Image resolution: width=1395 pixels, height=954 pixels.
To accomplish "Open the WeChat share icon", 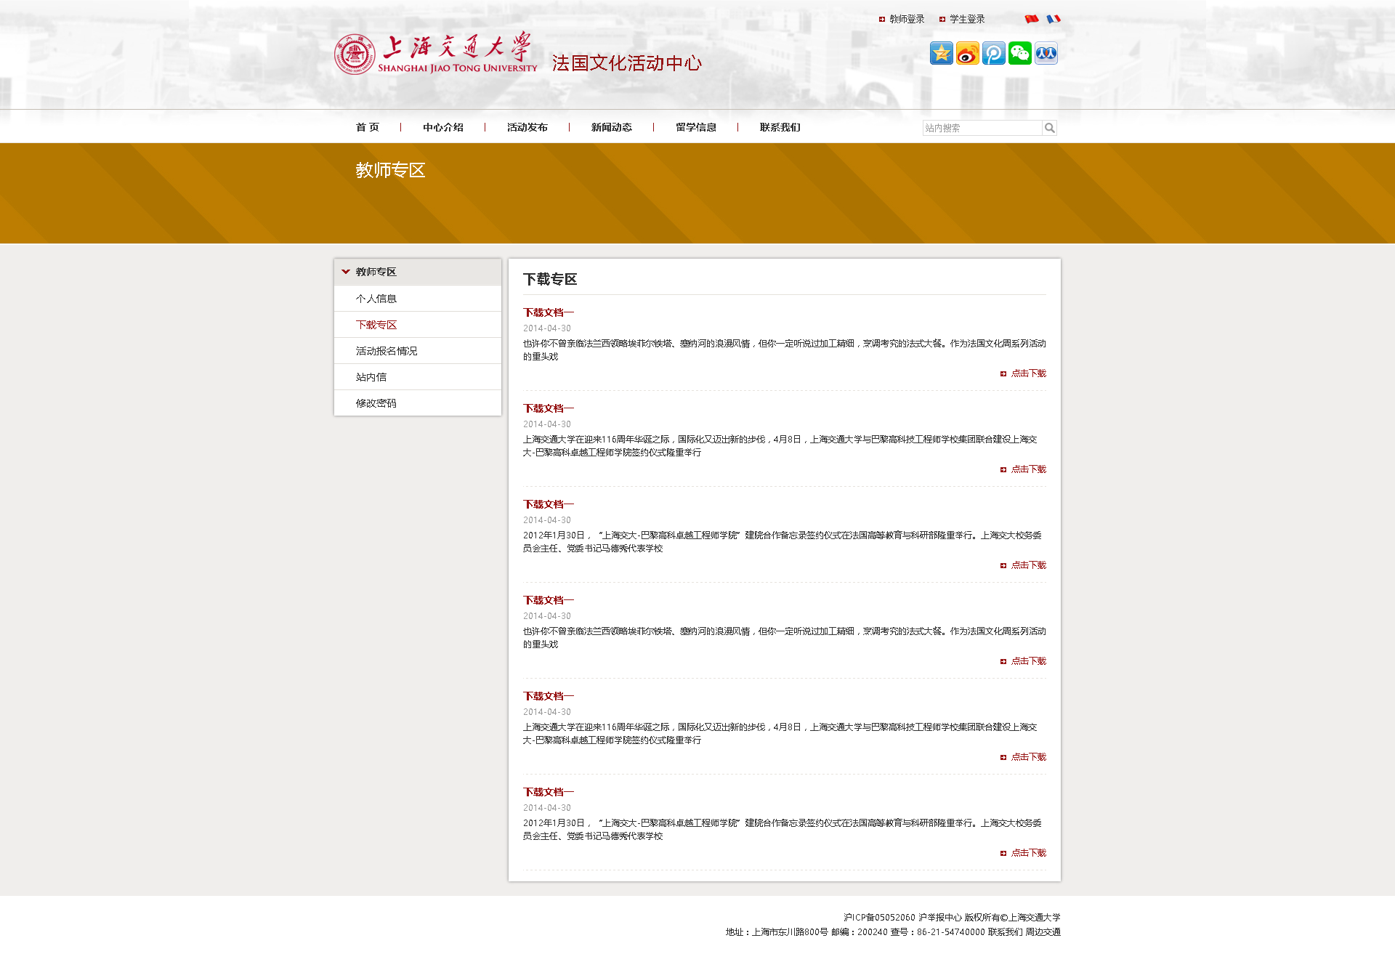I will [1019, 53].
